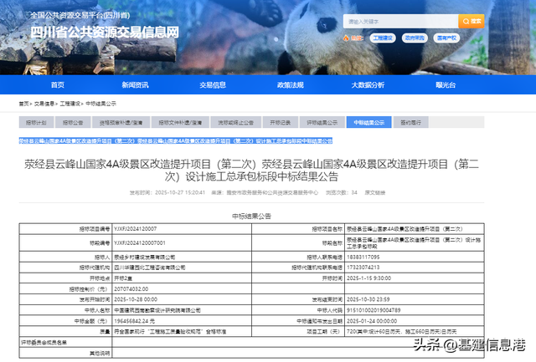Click 交易信息 in the breadcrumb trail
Viewport: 536px width, 362px height.
(x=44, y=104)
